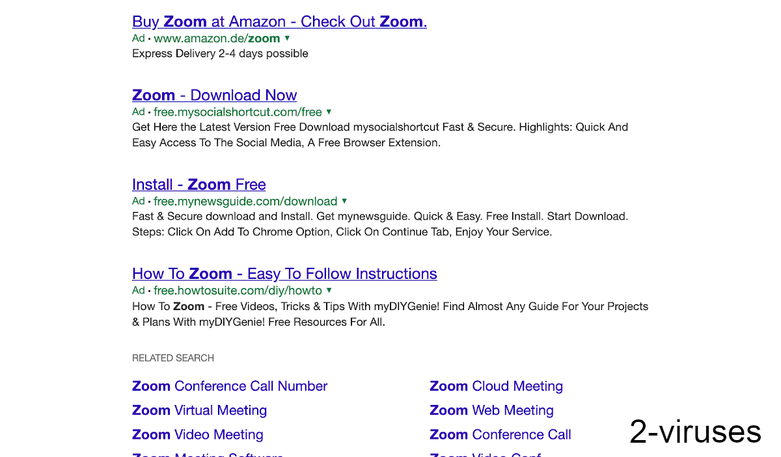Click the 2-viruses watermark logo
781x457 pixels.
tap(694, 432)
